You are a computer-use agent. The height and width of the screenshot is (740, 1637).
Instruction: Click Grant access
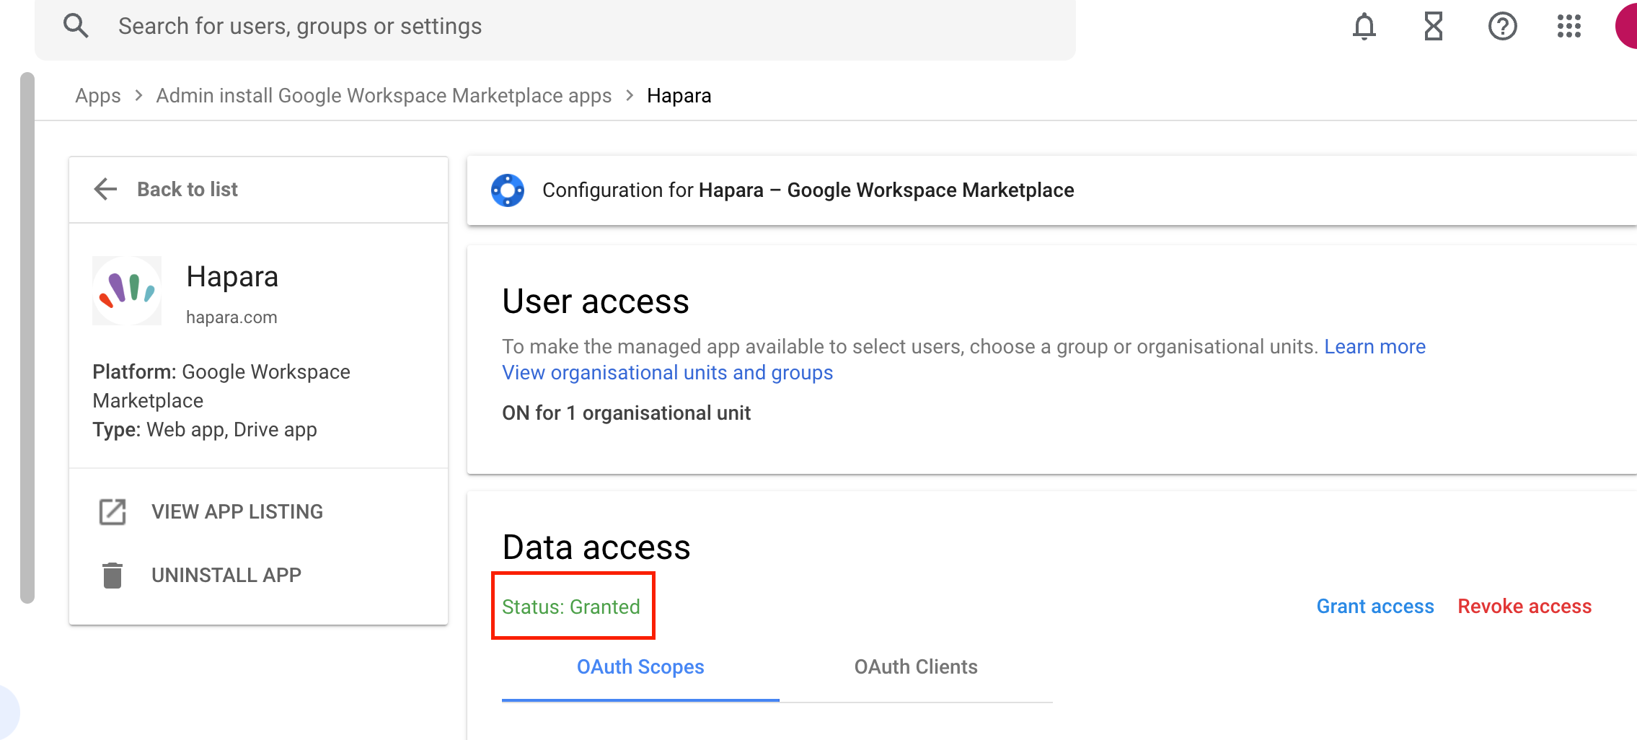tap(1375, 606)
